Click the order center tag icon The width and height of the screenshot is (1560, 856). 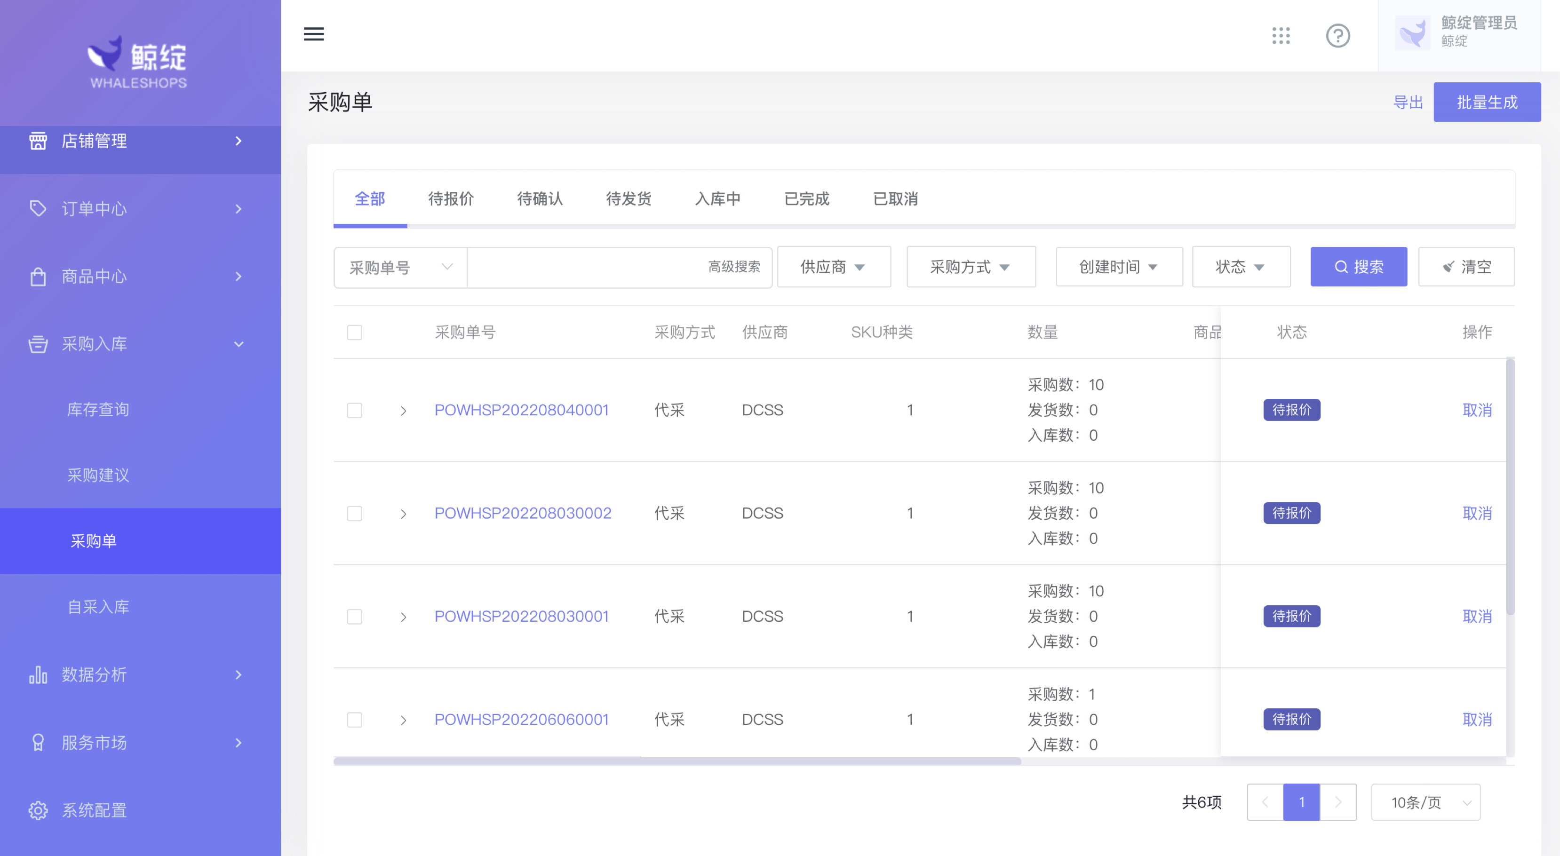[38, 208]
